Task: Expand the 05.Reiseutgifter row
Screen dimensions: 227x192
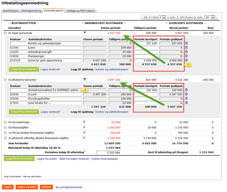Action: [x=84, y=127]
